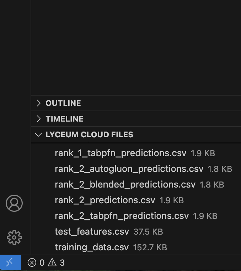241x271 pixels.
Task: Click the OUTLINE panel header label
Action: pos(63,103)
